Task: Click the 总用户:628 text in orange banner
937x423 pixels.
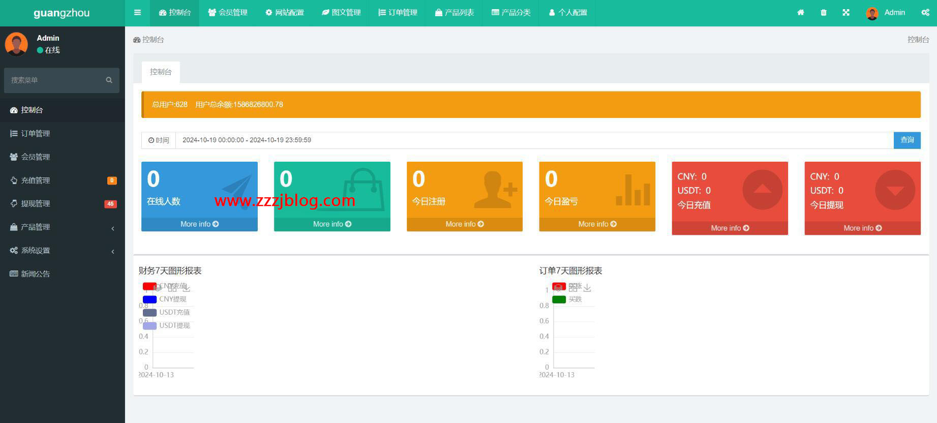Action: pos(170,105)
